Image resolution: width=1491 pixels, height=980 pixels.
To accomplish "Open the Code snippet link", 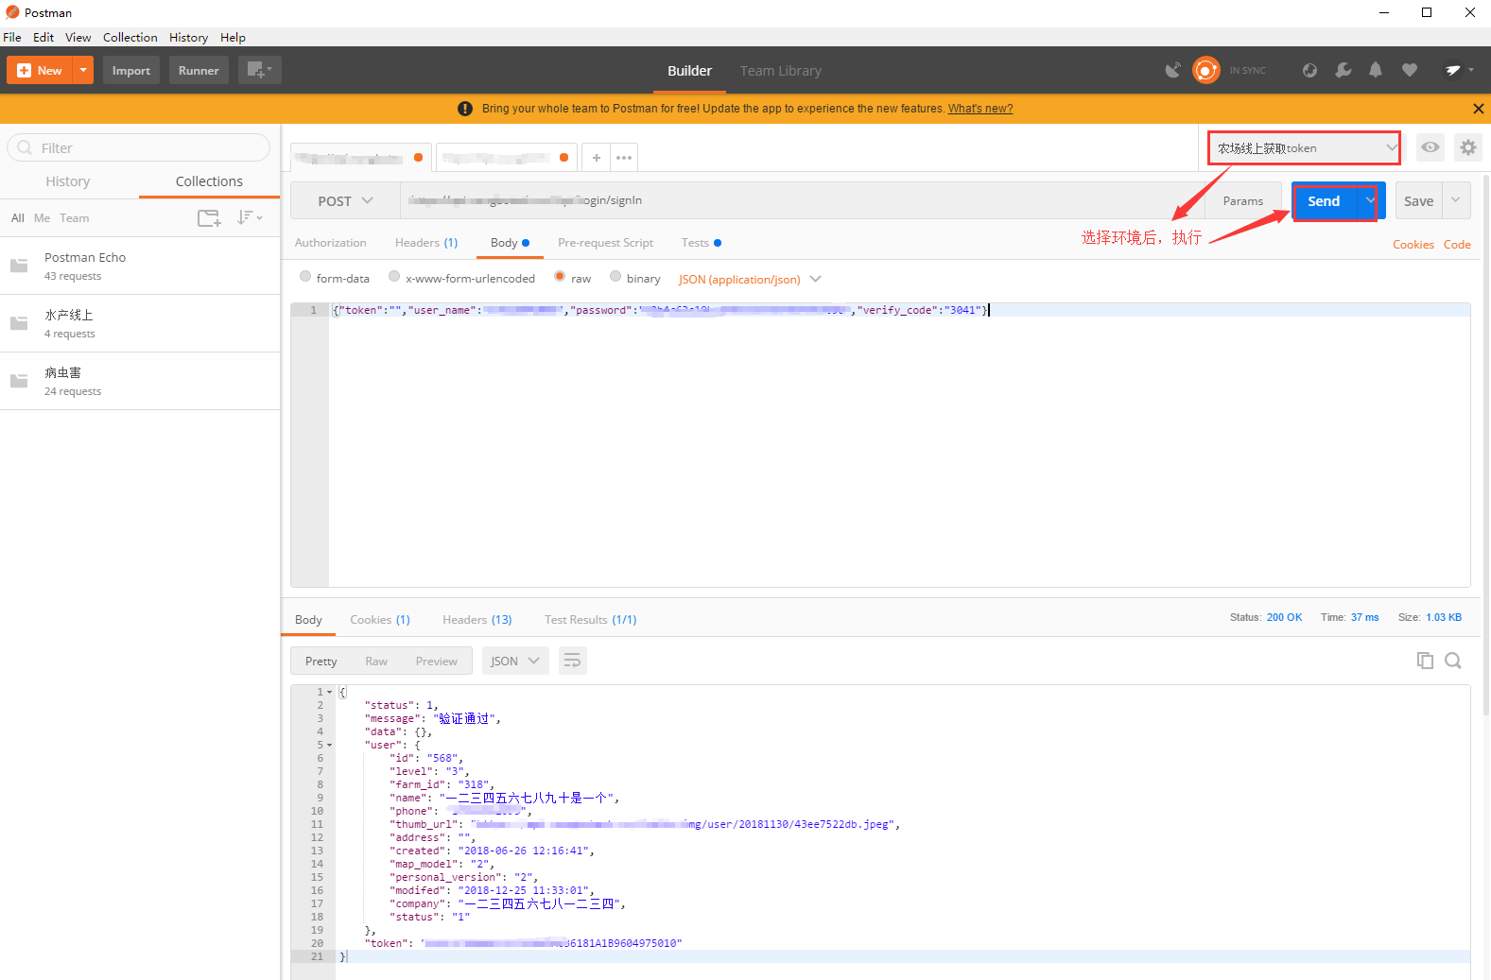I will (1457, 245).
